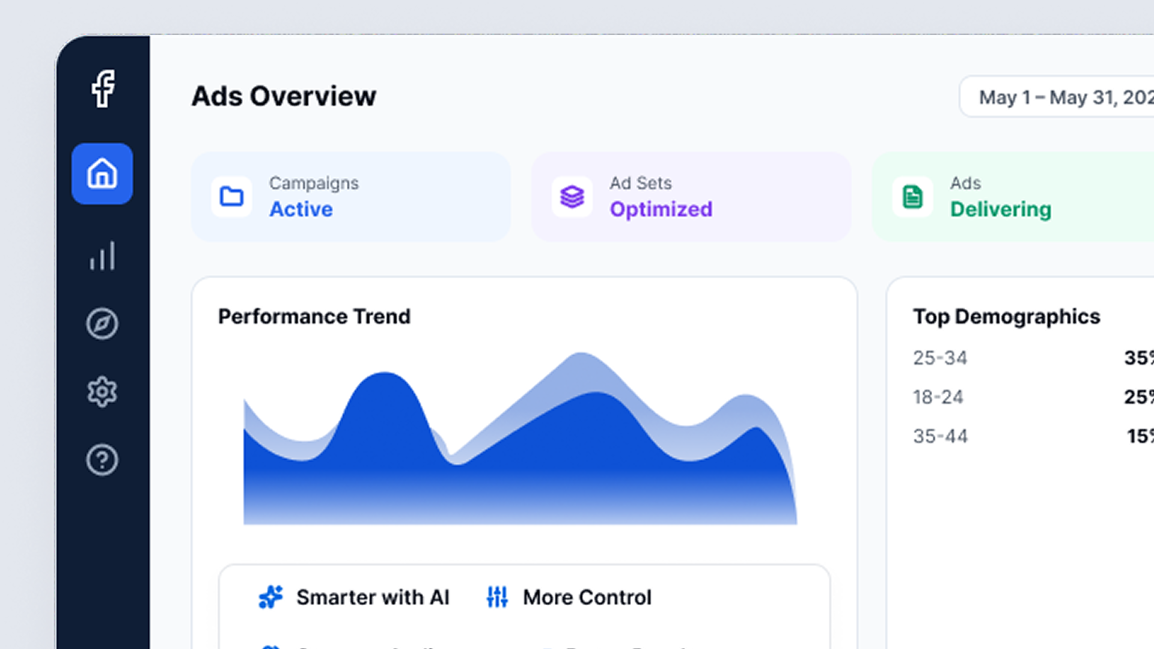The height and width of the screenshot is (649, 1154).
Task: Click the Delivering status text
Action: 1001,209
